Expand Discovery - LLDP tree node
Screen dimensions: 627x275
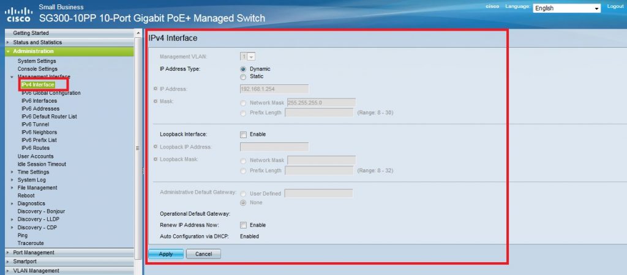coord(12,219)
